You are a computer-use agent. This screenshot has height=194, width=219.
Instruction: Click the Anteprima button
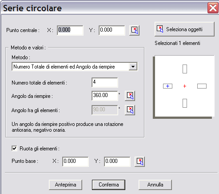(65, 185)
